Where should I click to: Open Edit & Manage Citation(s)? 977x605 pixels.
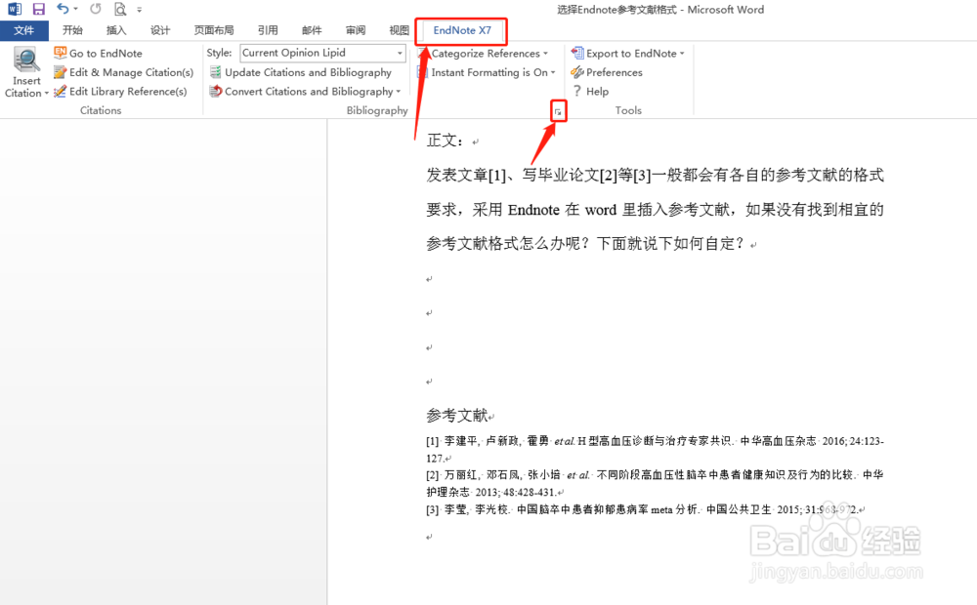132,72
